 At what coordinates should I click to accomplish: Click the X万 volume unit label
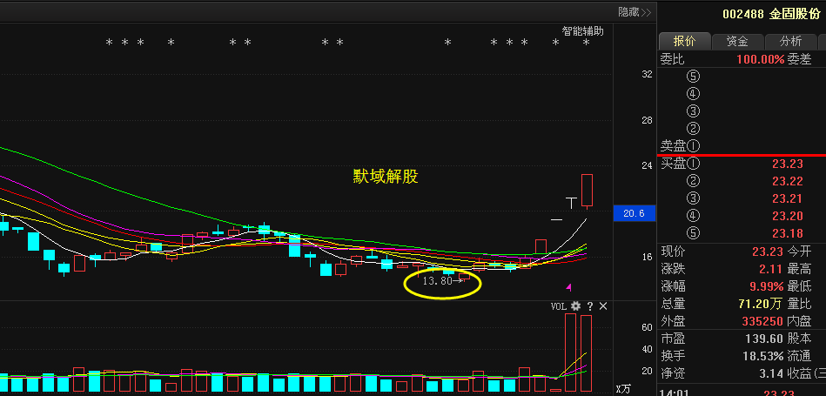[623, 389]
